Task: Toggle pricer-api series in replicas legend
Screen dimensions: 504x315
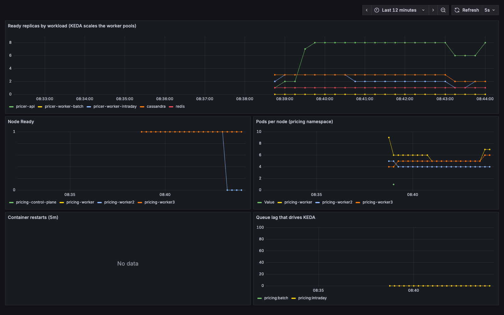Action: pyautogui.click(x=26, y=106)
